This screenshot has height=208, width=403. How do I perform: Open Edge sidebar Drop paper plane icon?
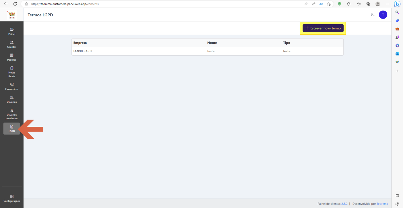click(397, 62)
